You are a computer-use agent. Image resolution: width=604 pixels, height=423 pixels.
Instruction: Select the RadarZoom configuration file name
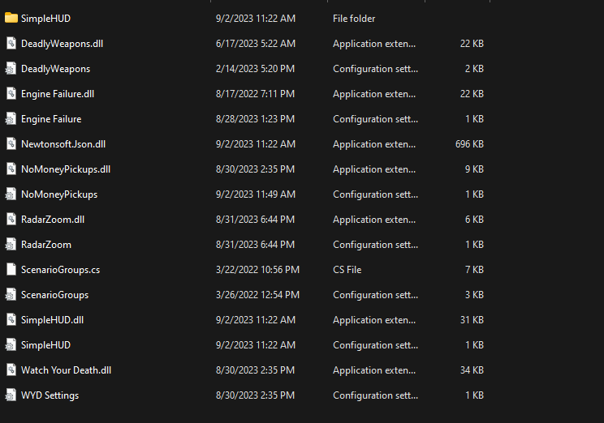(46, 245)
